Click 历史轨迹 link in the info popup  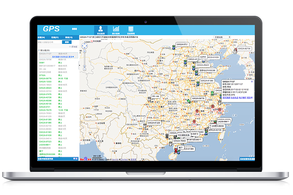tap(233, 97)
